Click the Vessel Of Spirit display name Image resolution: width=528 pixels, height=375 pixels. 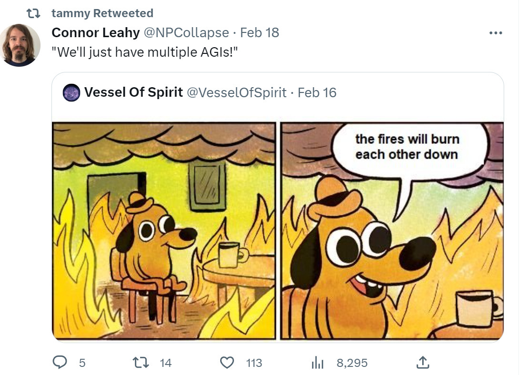coord(134,92)
